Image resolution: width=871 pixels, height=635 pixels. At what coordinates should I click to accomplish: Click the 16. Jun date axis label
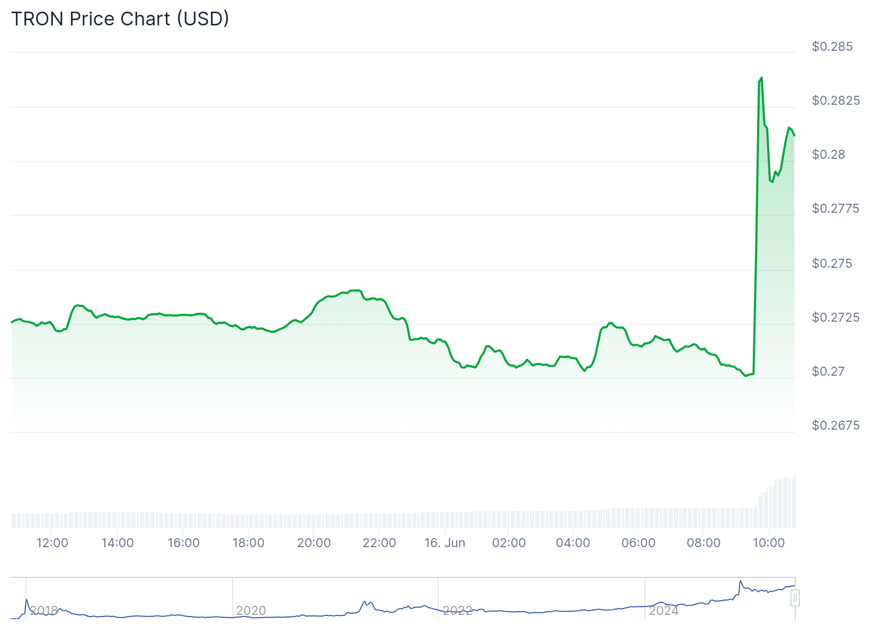445,543
